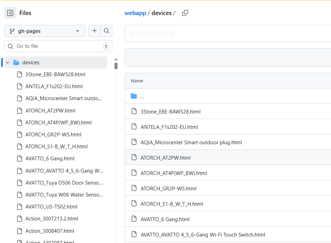Open ANTELA_F1s202-EU.html in sidebar tree
Viewport: 331px width, 243px height.
click(54, 86)
